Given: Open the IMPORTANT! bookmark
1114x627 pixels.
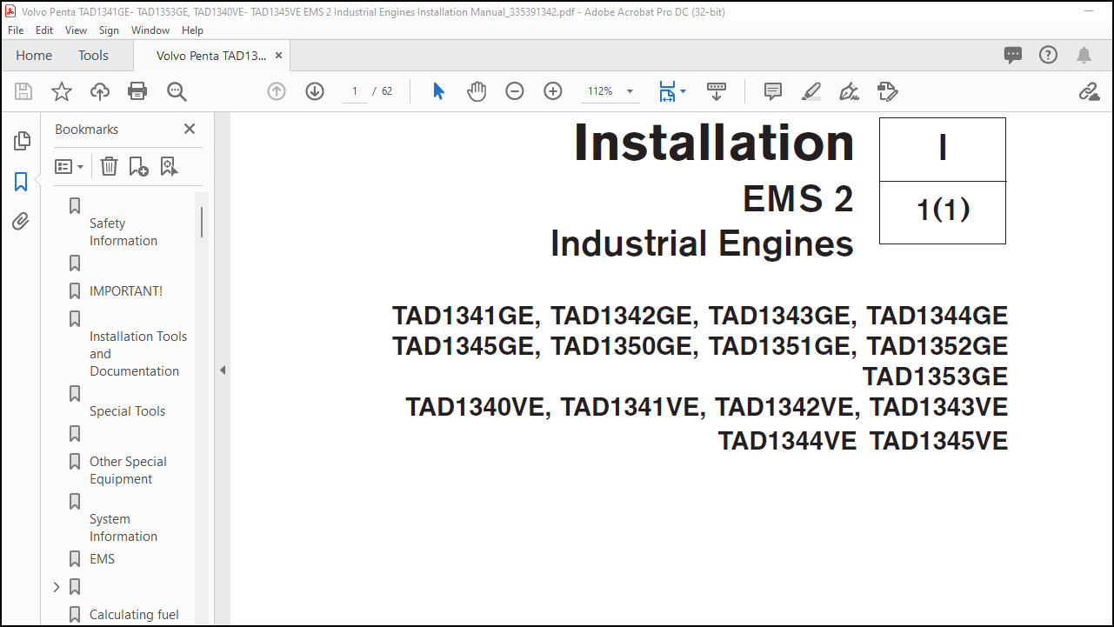Looking at the screenshot, I should point(126,291).
